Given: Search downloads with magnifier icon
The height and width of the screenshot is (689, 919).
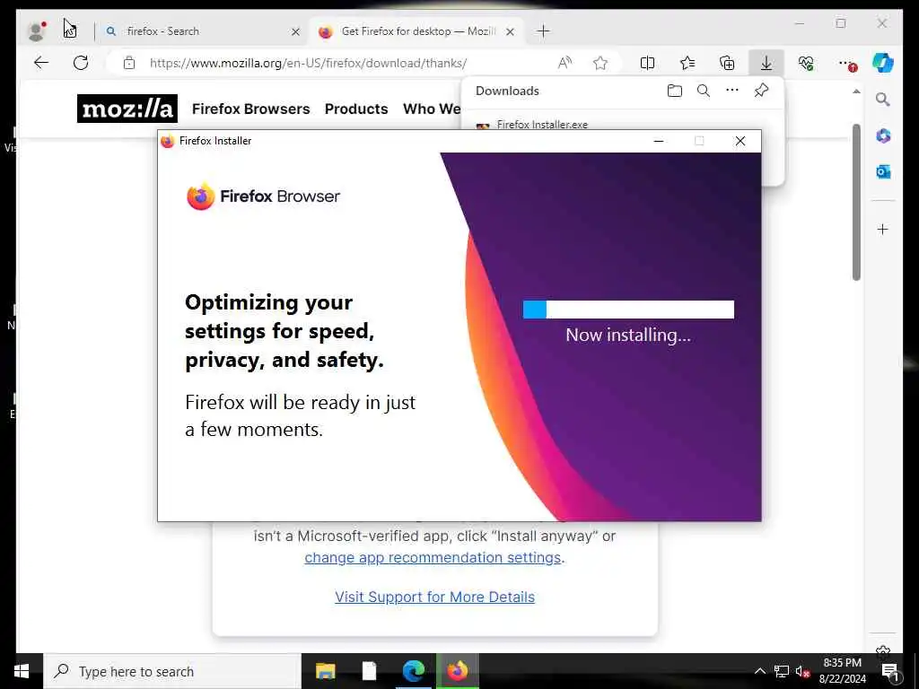Looking at the screenshot, I should (x=704, y=91).
